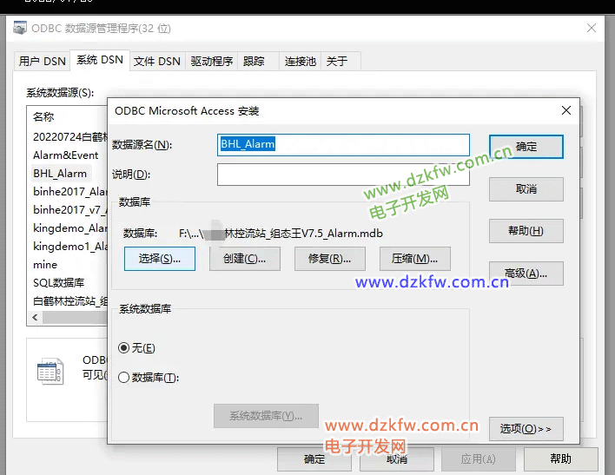Image resolution: width=615 pixels, height=475 pixels.
Task: Expand options with 选项(O)>> button
Action: click(526, 429)
